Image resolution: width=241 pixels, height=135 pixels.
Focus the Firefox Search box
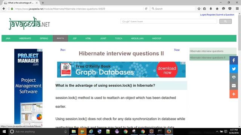pyautogui.click(x=173, y=9)
